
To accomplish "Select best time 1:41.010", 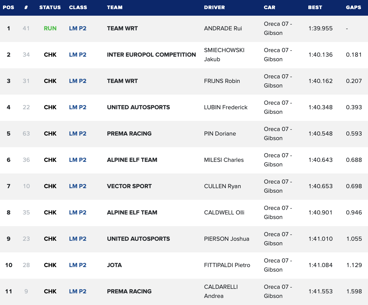I will 320,239.
